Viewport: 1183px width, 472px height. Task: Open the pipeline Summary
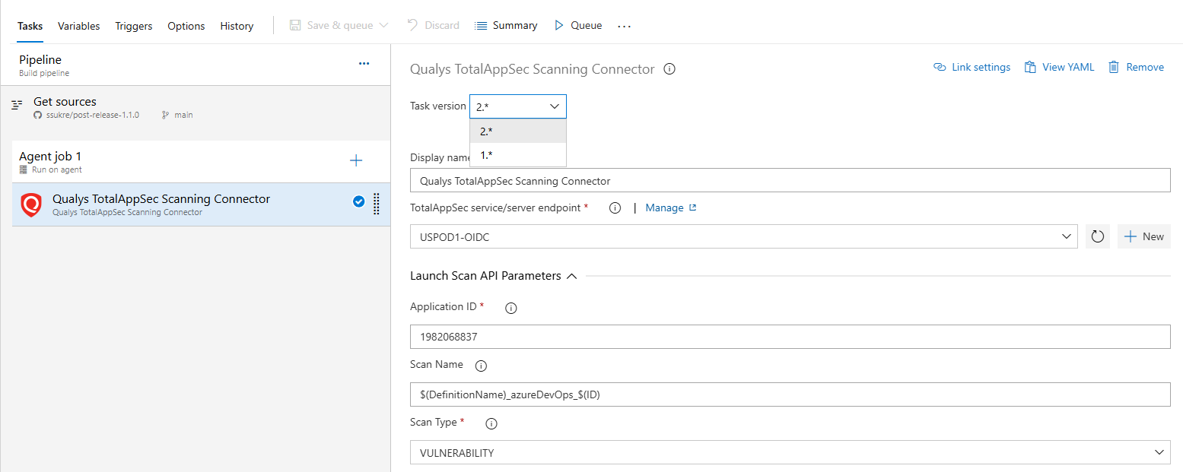pos(506,25)
